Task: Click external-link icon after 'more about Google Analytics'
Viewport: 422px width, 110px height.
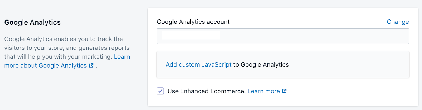Action: tap(91, 66)
